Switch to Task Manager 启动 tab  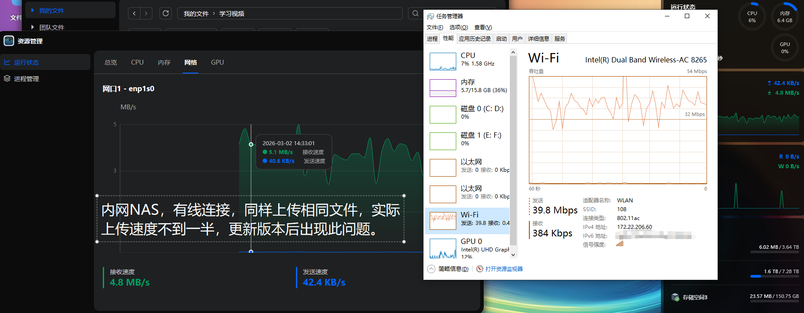point(501,39)
